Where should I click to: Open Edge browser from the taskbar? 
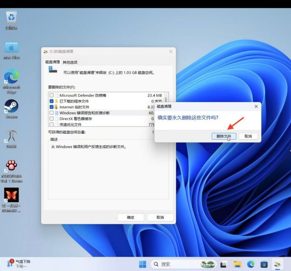point(251,264)
